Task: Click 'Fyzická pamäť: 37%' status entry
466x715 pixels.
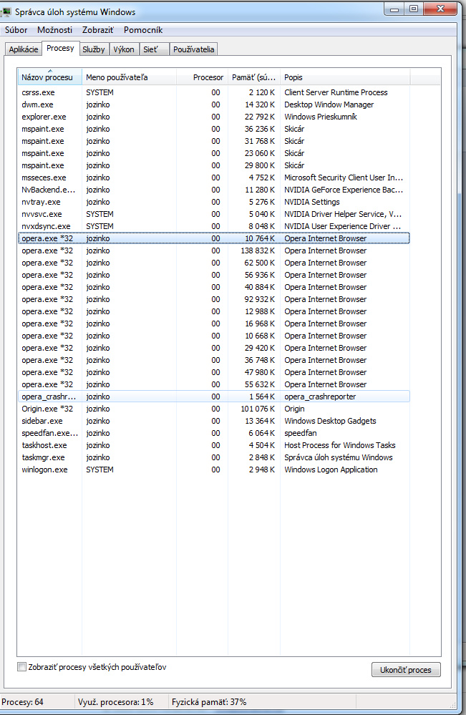Action: coord(209,702)
